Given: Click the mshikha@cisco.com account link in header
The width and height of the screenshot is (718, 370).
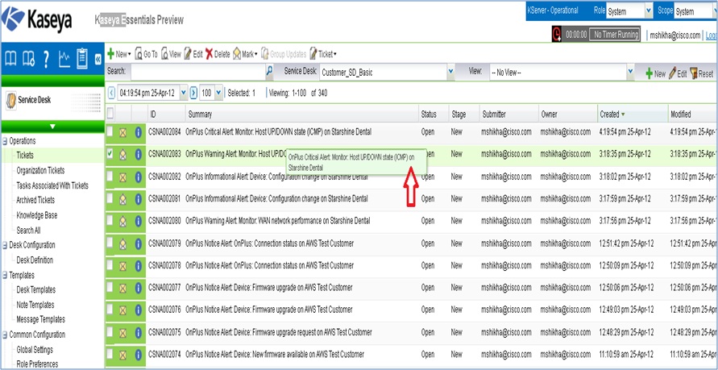Looking at the screenshot, I should (x=675, y=35).
